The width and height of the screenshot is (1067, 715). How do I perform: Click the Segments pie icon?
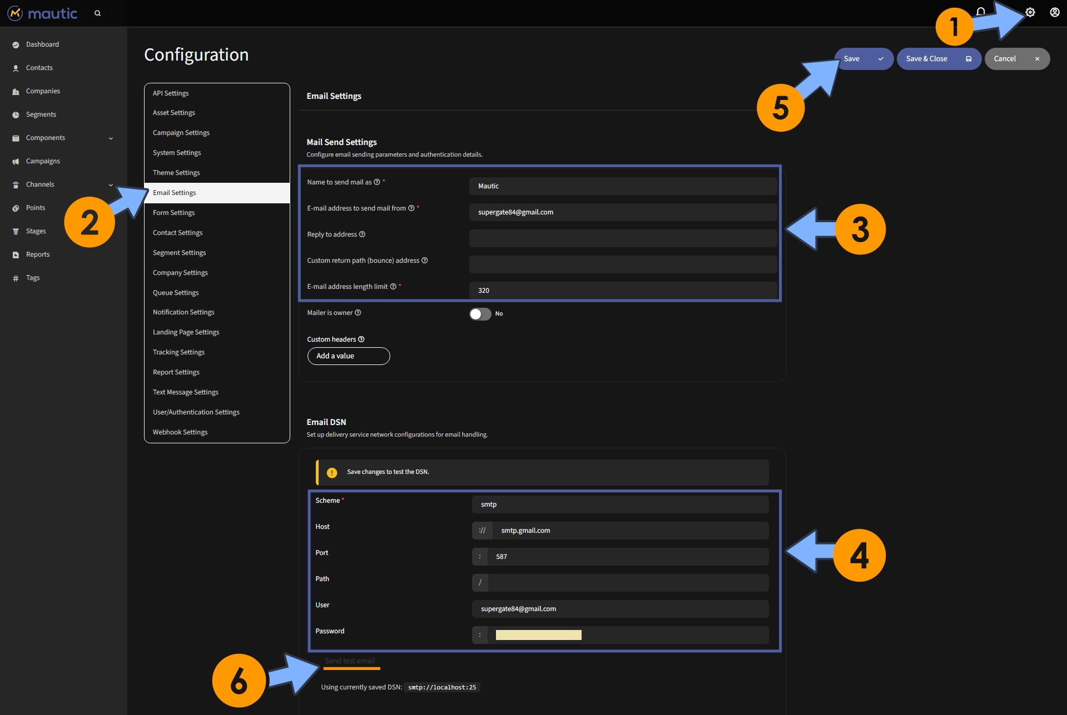[16, 114]
